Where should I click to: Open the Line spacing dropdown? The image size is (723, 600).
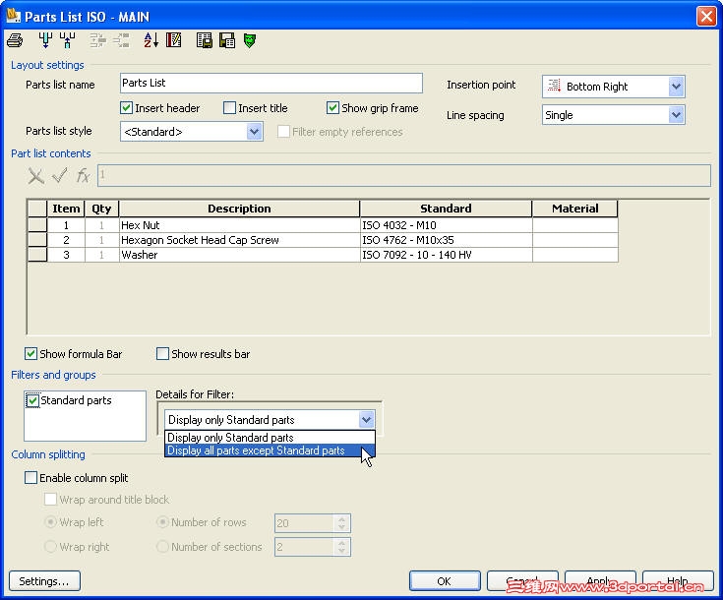[676, 115]
